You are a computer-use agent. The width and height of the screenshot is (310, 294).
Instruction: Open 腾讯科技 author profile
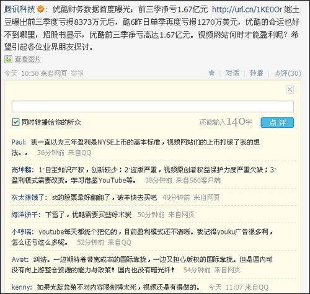[20, 9]
